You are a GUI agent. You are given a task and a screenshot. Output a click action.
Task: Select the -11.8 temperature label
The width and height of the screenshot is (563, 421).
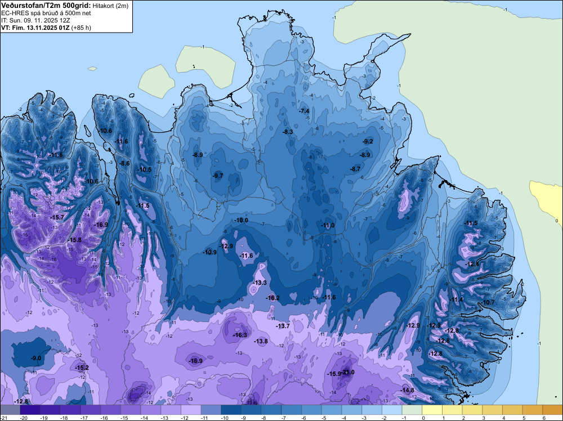coord(56,155)
